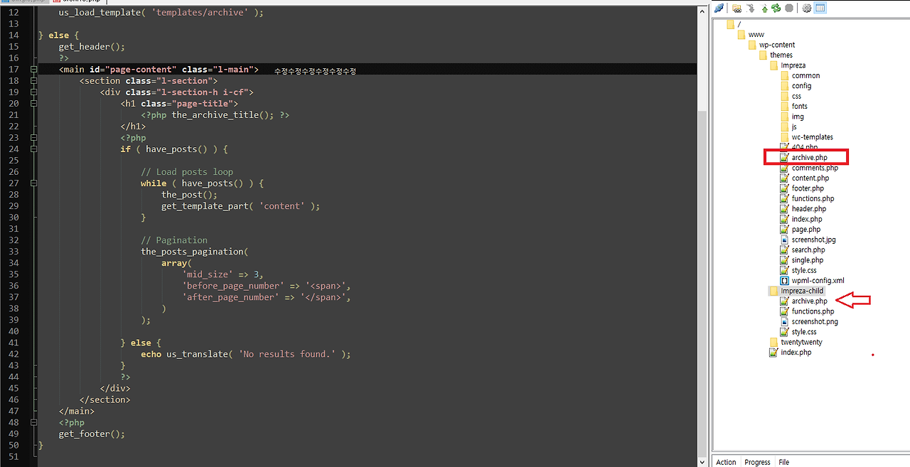Image resolution: width=910 pixels, height=467 pixels.
Task: Collapse the fold marker at line 24
Action: pos(33,149)
